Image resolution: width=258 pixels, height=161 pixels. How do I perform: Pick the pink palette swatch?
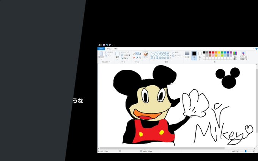tap(213, 56)
